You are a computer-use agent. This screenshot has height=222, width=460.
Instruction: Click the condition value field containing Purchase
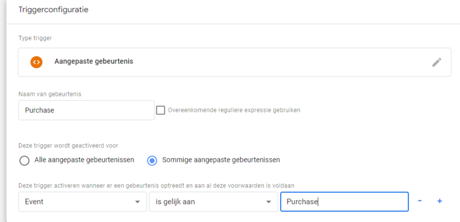[x=344, y=201]
